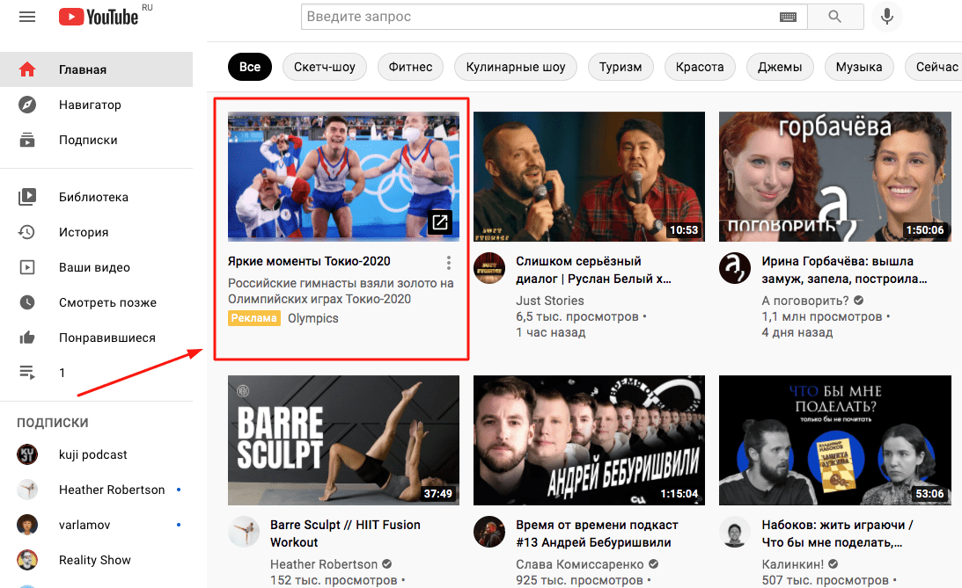This screenshot has width=962, height=588.
Task: Click the YouTube logo
Action: coord(98,17)
